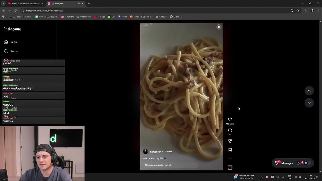Bookmark this page with the star icon
Viewport: 322px width, 181px height.
pyautogui.click(x=298, y=11)
